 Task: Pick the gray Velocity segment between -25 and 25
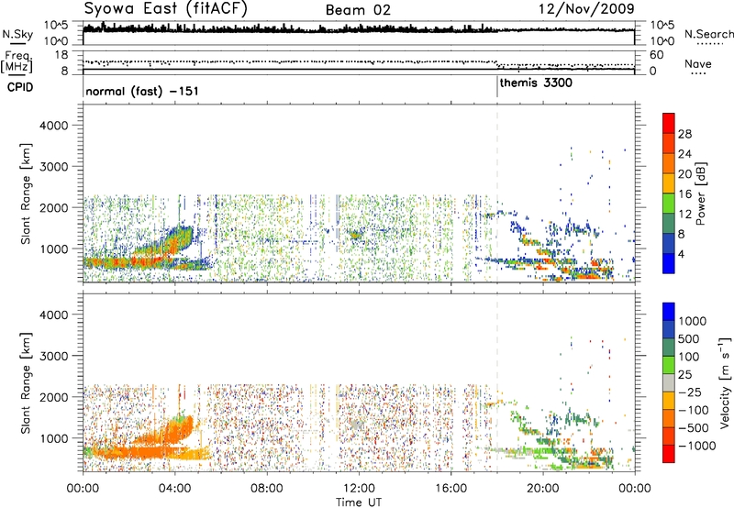coord(669,382)
